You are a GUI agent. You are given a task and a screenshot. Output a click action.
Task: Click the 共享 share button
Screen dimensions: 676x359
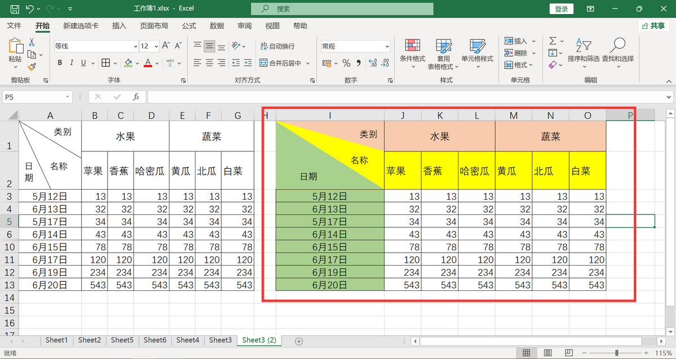pos(653,26)
